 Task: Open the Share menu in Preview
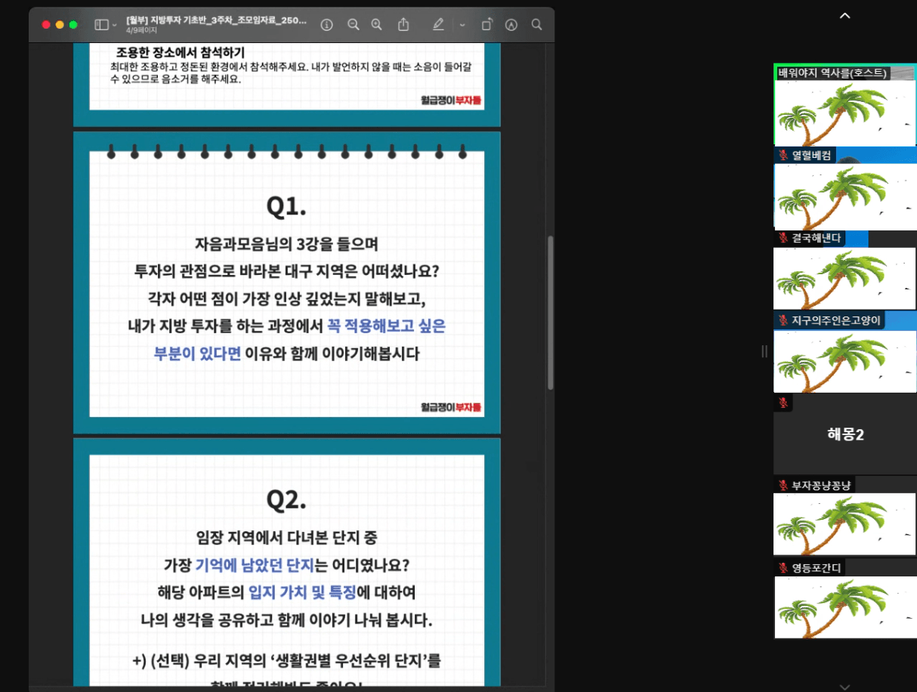tap(403, 25)
